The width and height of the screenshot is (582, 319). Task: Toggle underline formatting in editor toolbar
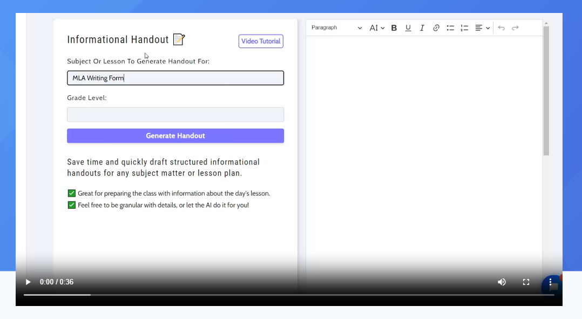(408, 28)
